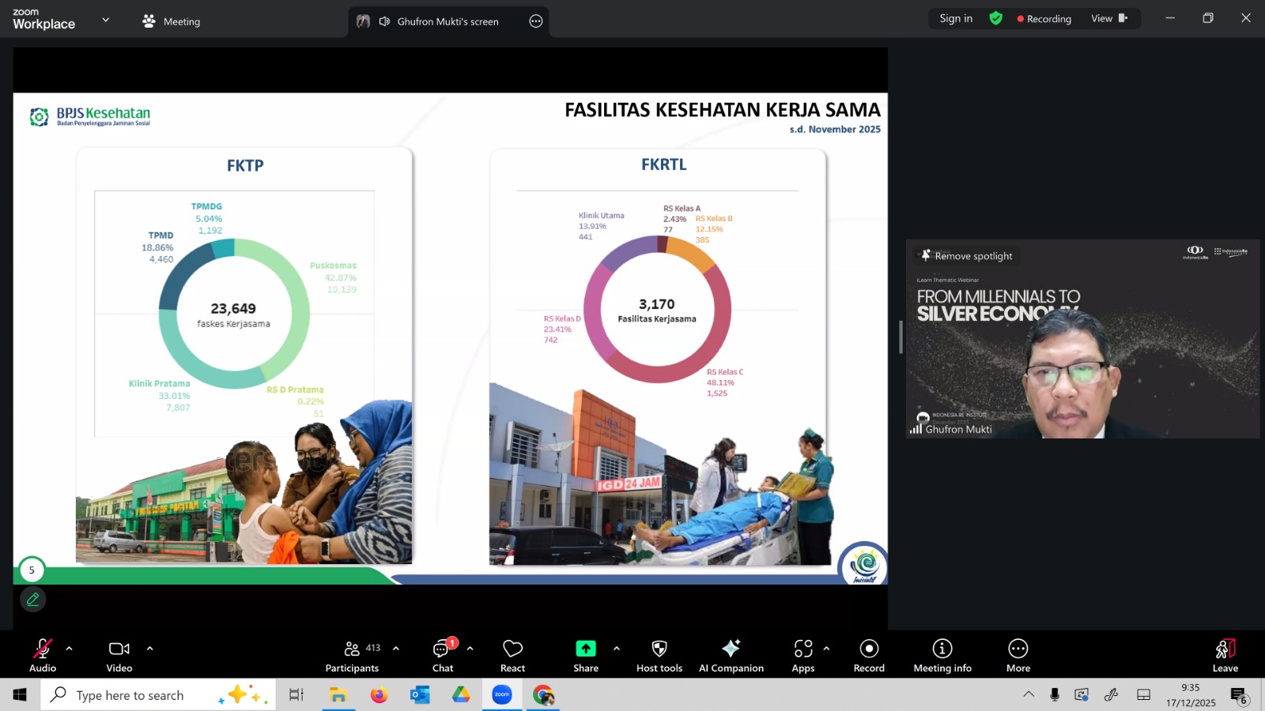Open the Chat panel

[x=443, y=655]
